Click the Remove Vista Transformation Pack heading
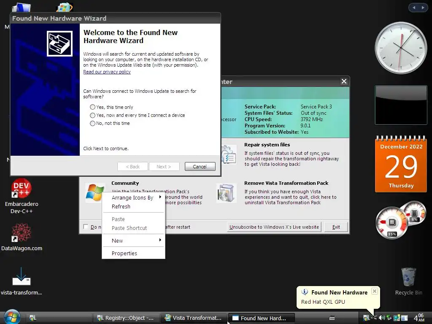The height and width of the screenshot is (324, 432). pyautogui.click(x=286, y=183)
